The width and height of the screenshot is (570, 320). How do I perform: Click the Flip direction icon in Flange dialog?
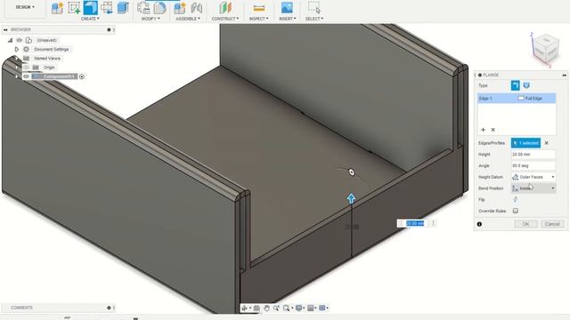(516, 199)
